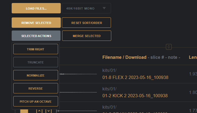This screenshot has height=113, width=197.
Task: Select the Truncate action
Action: click(36, 62)
